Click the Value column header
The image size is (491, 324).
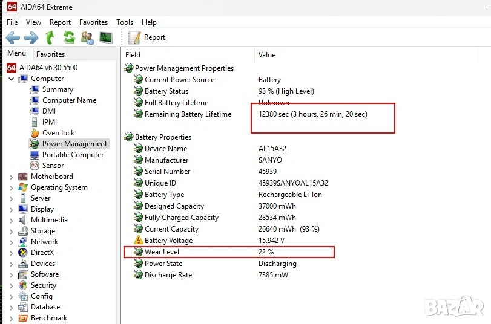(x=267, y=55)
